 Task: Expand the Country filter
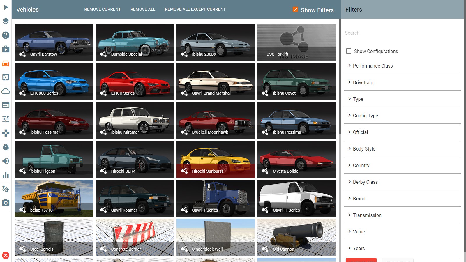point(402,165)
